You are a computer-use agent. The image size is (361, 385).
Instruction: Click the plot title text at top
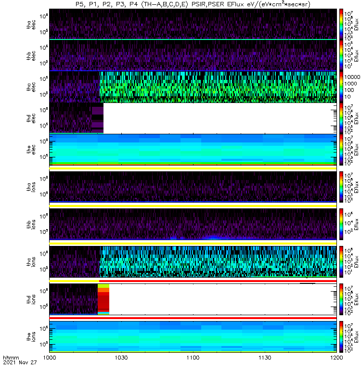[x=193, y=4]
